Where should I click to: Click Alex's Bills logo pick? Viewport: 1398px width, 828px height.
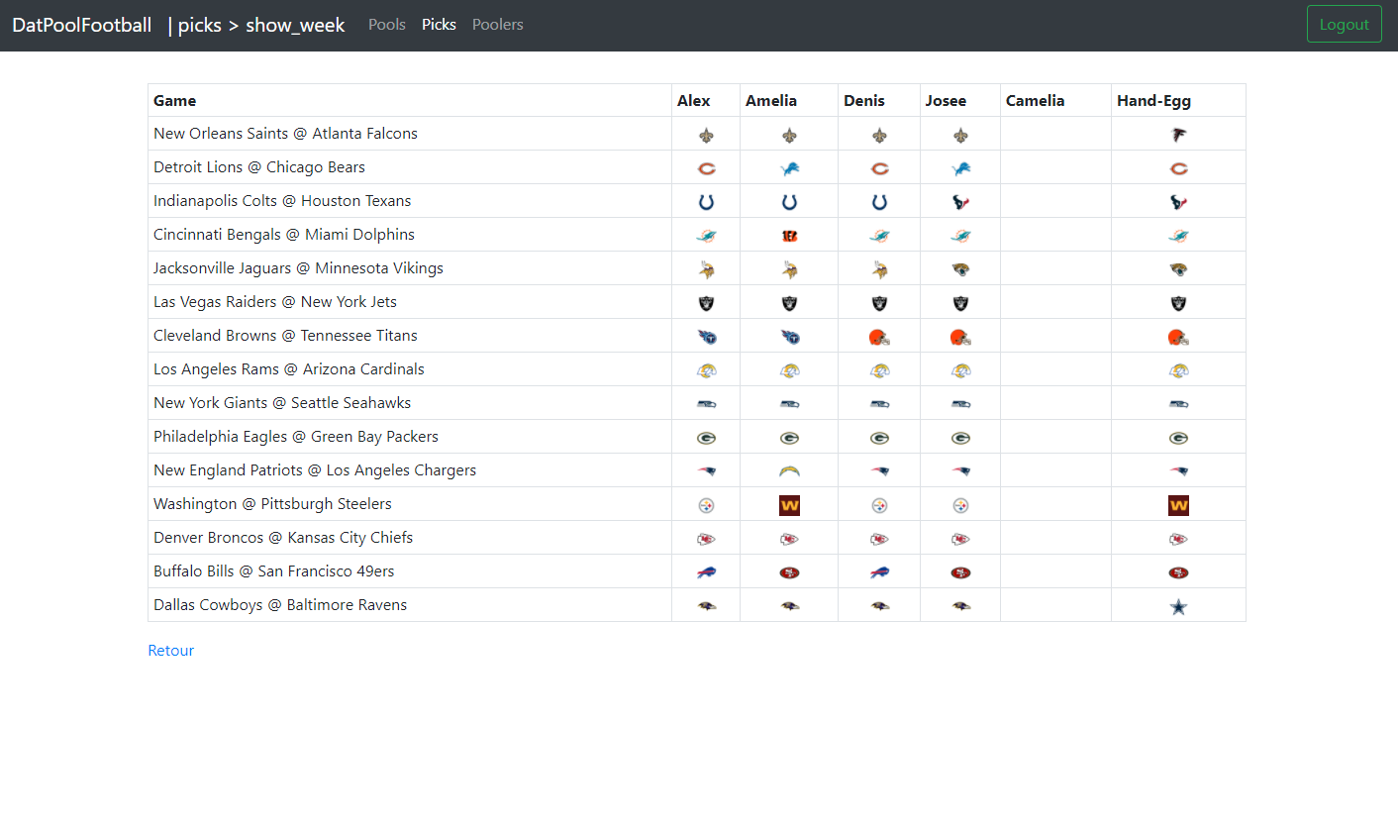click(x=706, y=571)
